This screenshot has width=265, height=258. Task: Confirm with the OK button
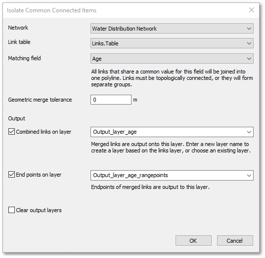point(193,240)
